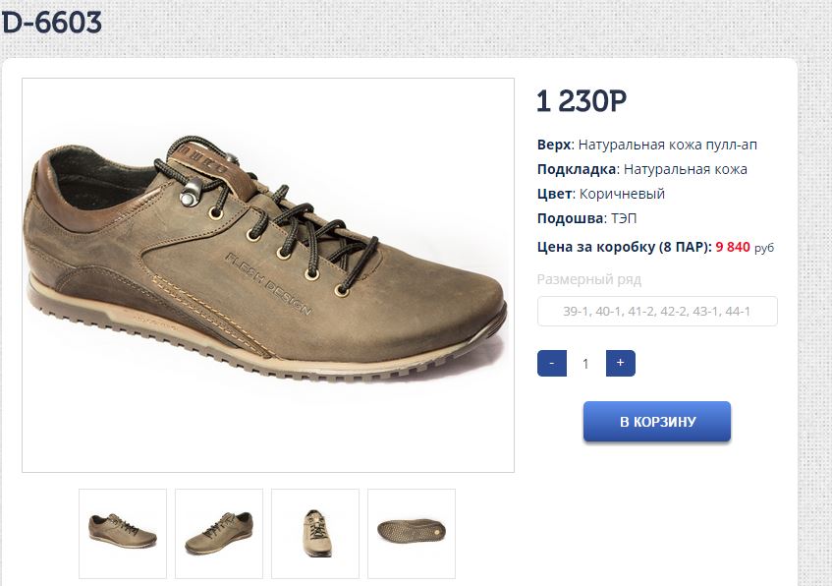Screen dimensions: 832x586
Task: Click the D-6603 product title
Action: coord(51,22)
